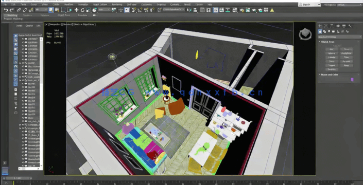Activate the Select Object tool
363x185 pixels.
click(51, 10)
